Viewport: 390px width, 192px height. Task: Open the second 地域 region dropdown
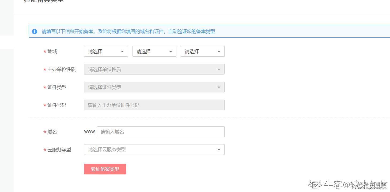154,51
